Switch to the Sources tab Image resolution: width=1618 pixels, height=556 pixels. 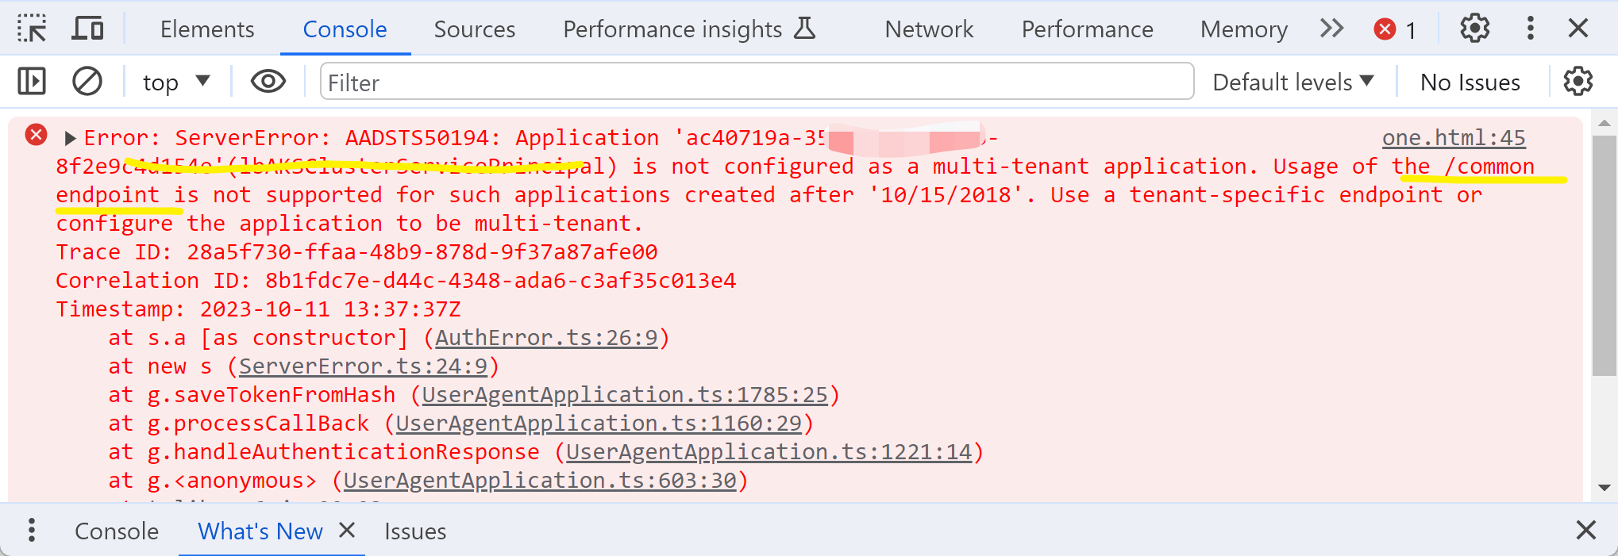474,29
